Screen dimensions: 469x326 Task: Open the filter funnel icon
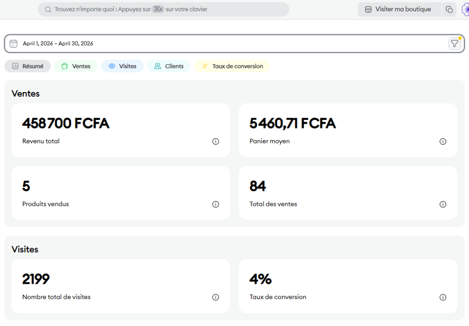coord(454,43)
